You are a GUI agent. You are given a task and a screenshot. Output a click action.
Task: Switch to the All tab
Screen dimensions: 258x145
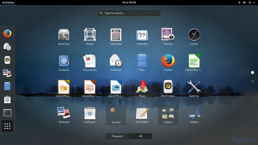140,136
